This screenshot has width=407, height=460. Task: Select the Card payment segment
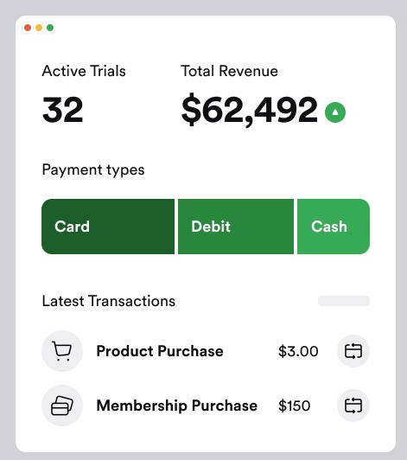[x=108, y=227]
